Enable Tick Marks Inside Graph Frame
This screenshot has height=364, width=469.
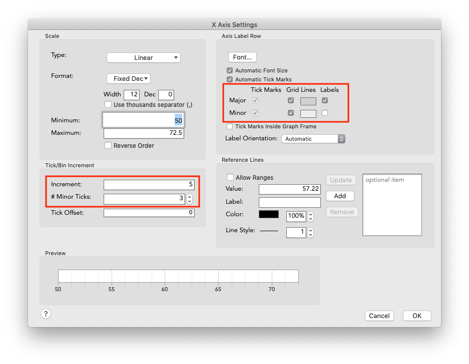pyautogui.click(x=230, y=126)
